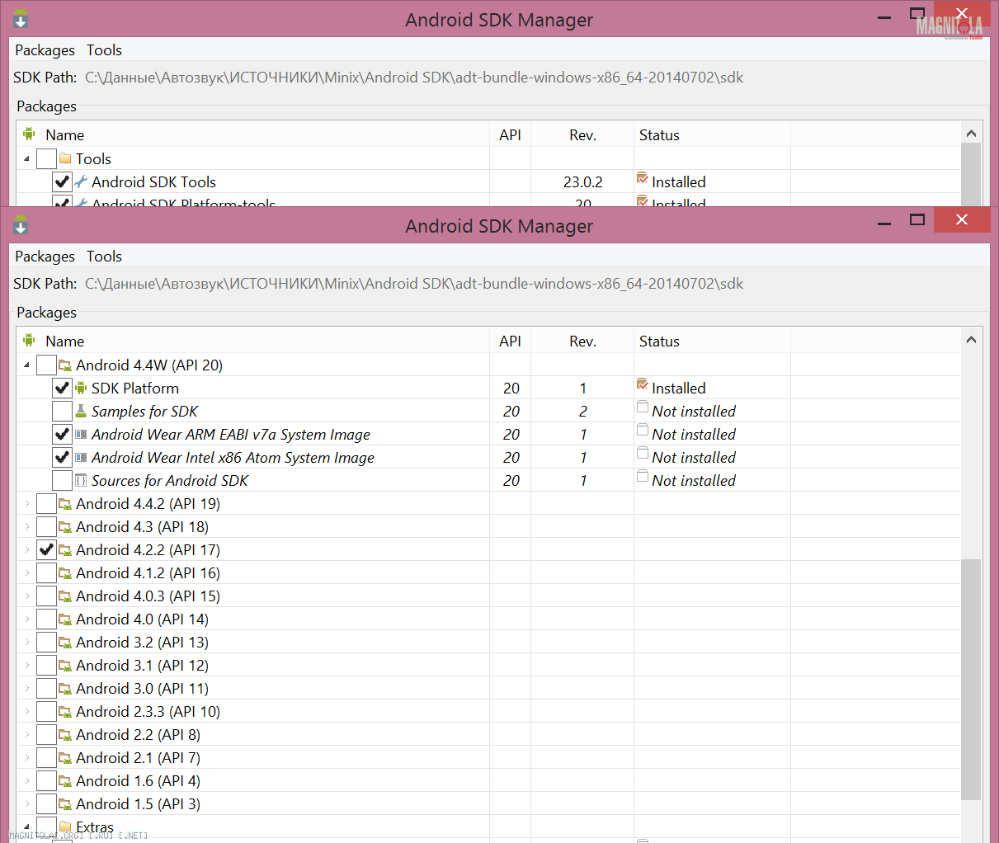This screenshot has height=843, width=999.
Task: Sort by the Rev. column header in front window
Action: point(582,341)
